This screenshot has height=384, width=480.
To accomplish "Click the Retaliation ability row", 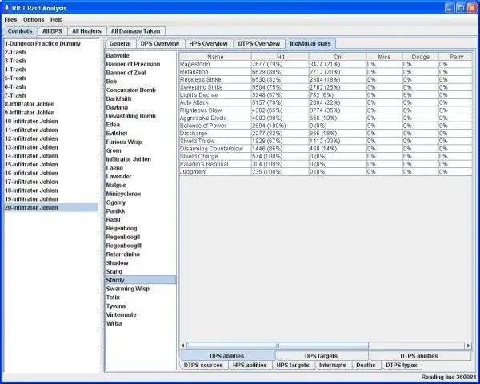I will click(326, 72).
